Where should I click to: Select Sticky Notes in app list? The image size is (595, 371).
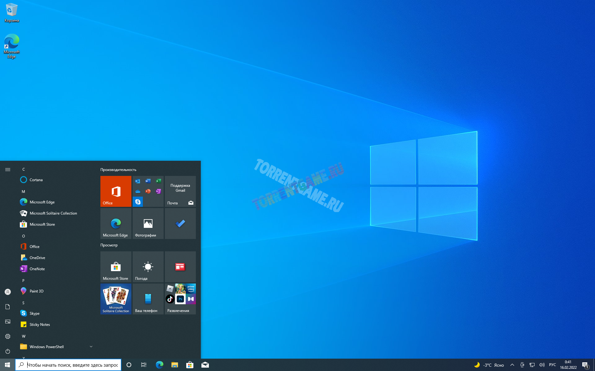click(x=40, y=324)
